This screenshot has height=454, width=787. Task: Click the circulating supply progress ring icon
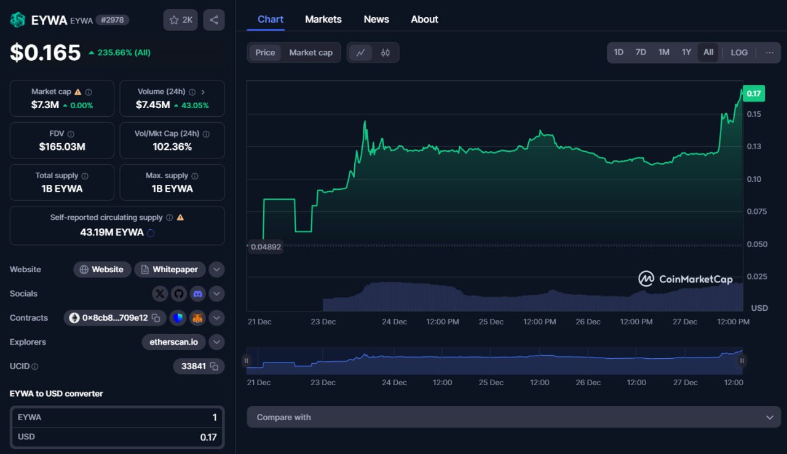coord(151,233)
